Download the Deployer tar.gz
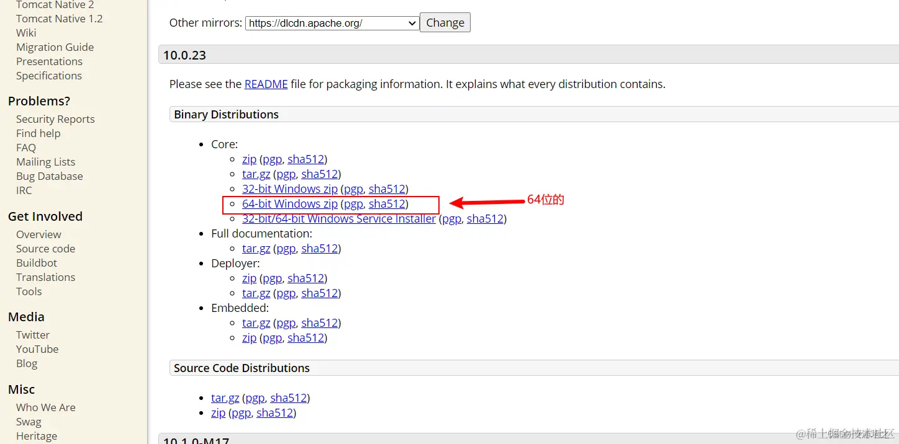The height and width of the screenshot is (444, 899). click(256, 293)
